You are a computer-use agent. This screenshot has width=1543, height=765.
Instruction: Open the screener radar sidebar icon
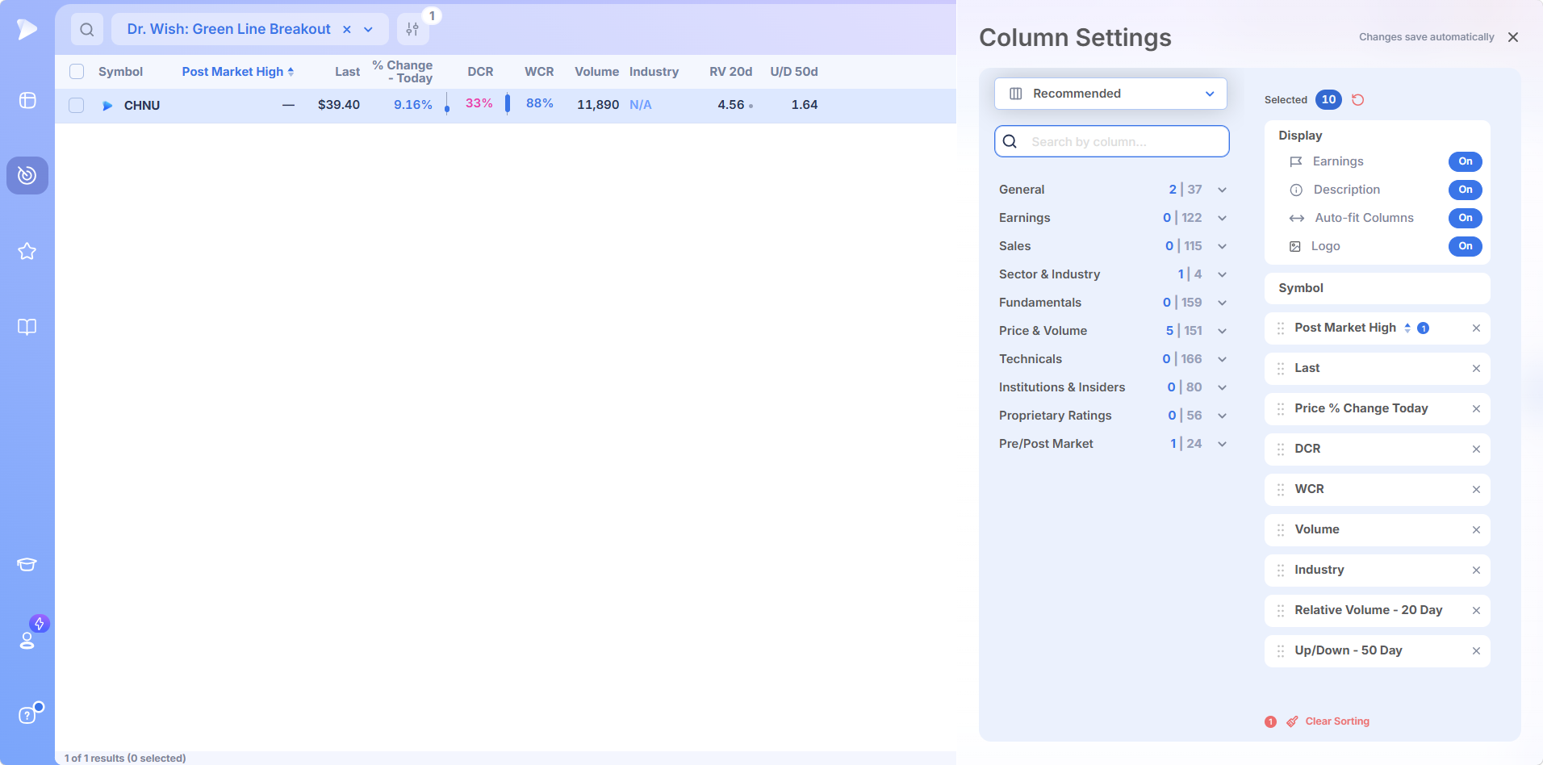tap(27, 175)
